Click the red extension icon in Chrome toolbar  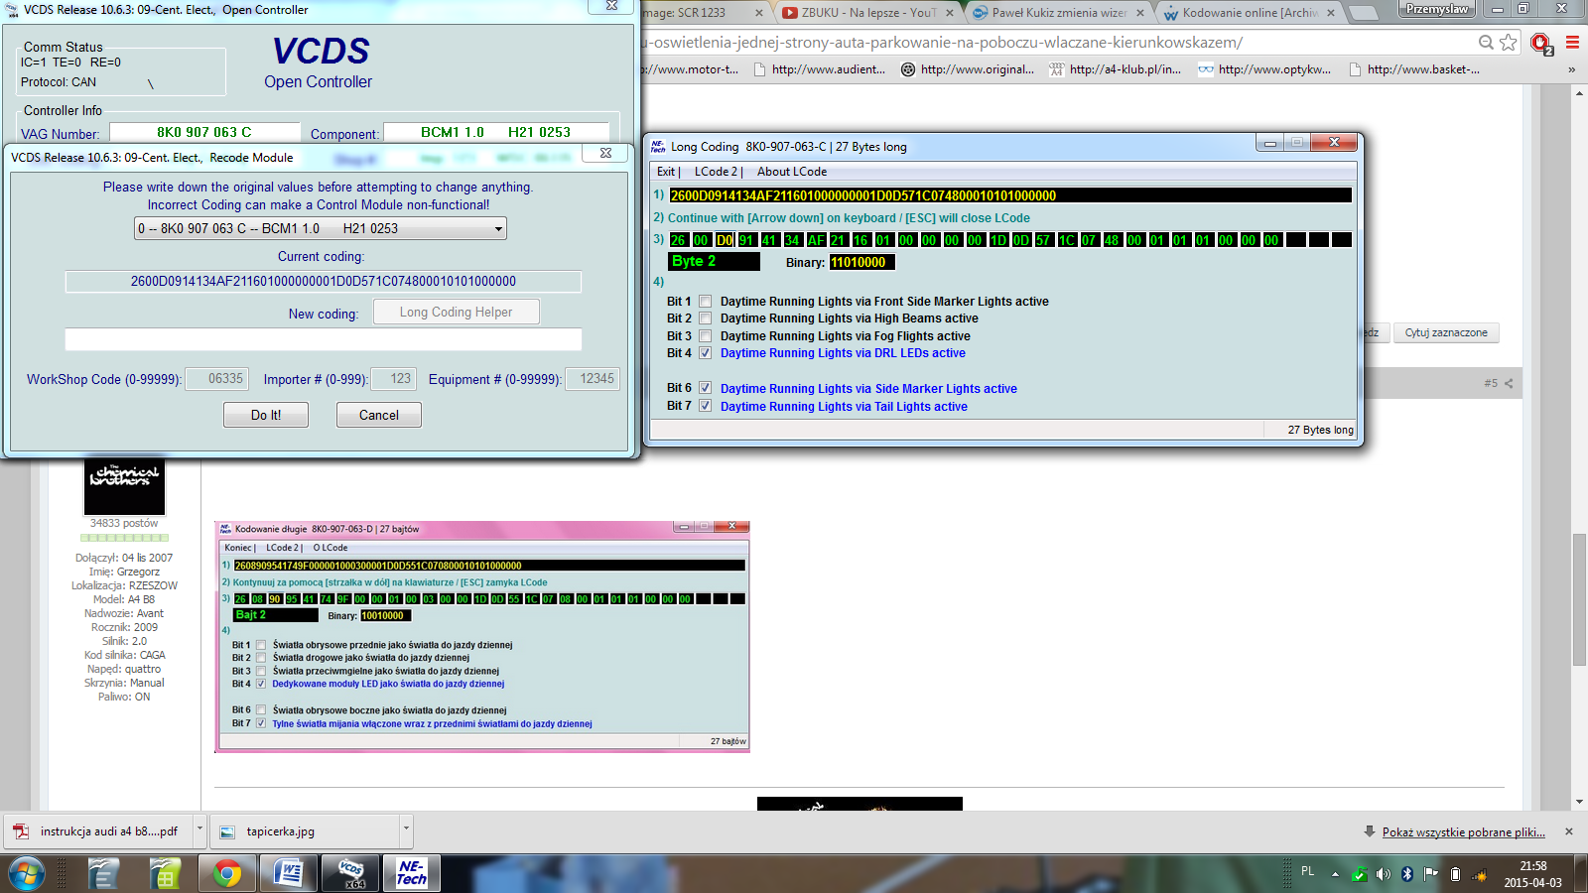point(1540,44)
